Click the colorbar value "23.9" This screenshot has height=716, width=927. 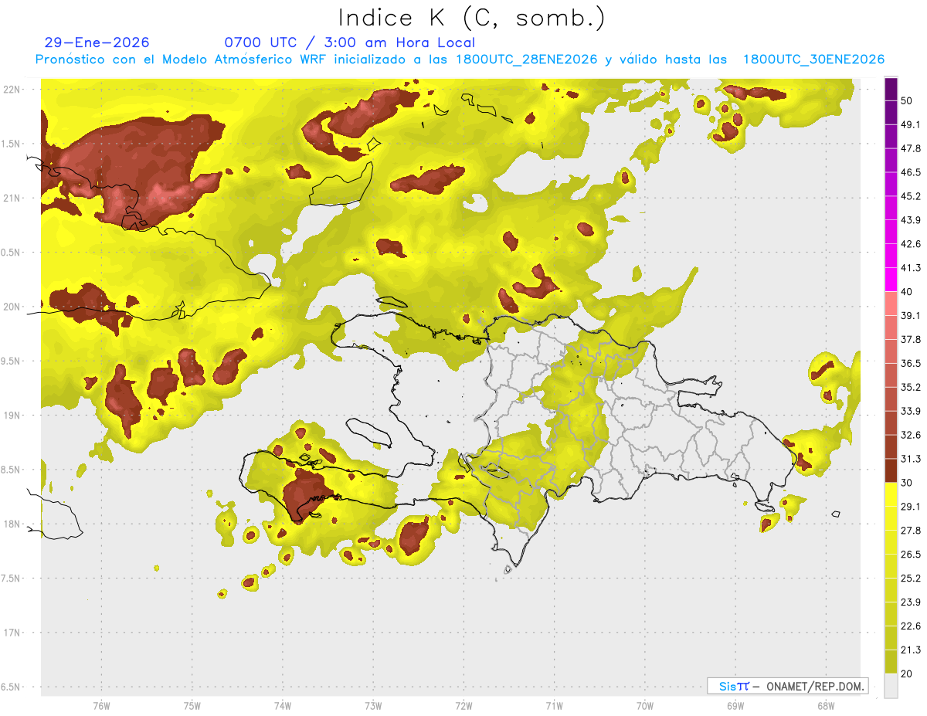[x=911, y=602]
